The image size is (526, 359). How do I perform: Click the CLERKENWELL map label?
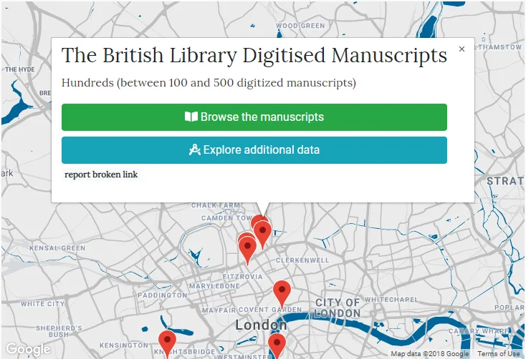click(x=302, y=260)
